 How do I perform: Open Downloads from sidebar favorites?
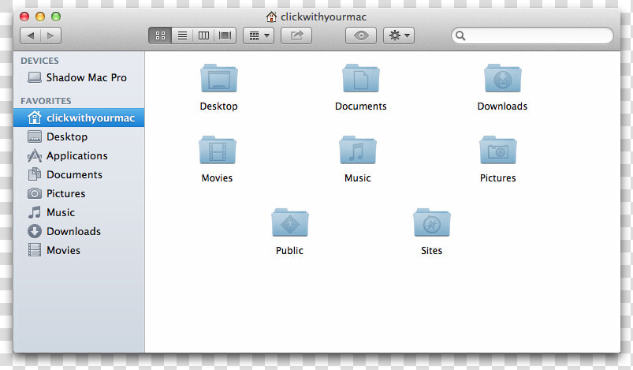79,231
